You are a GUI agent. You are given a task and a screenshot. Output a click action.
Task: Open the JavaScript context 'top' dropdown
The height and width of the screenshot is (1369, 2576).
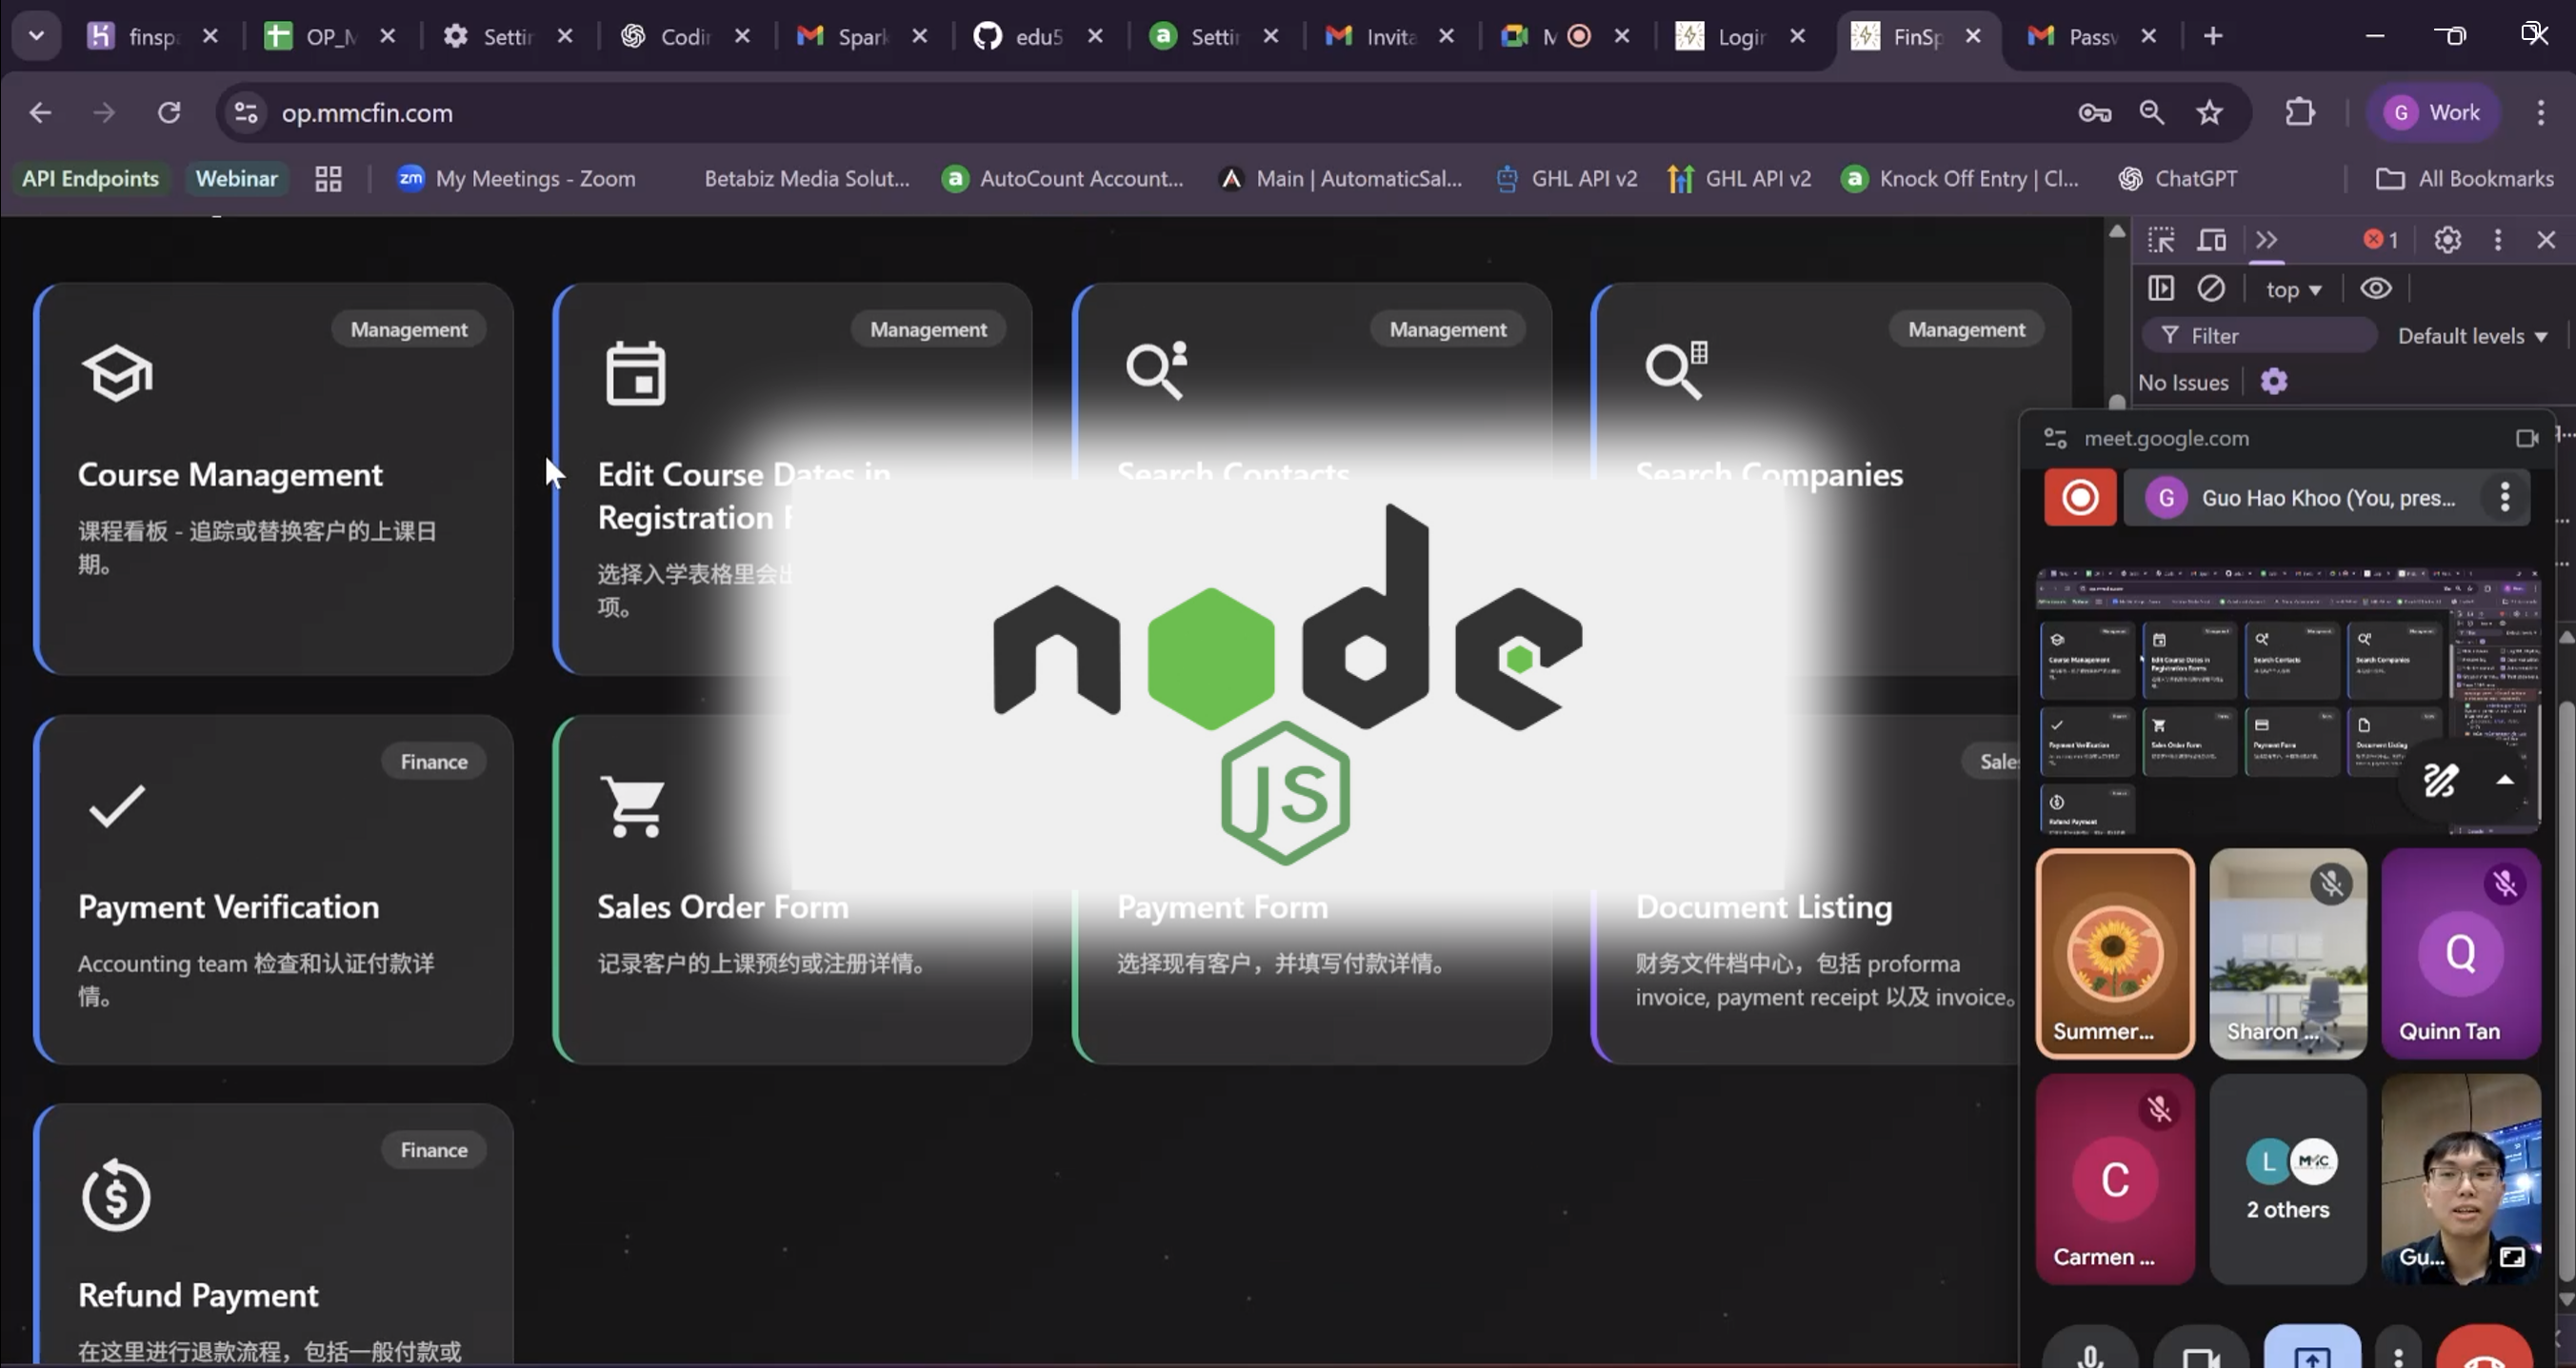2293,290
